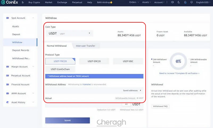Click the Perpetual Account icon
The image size is (213, 128).
[8, 76]
